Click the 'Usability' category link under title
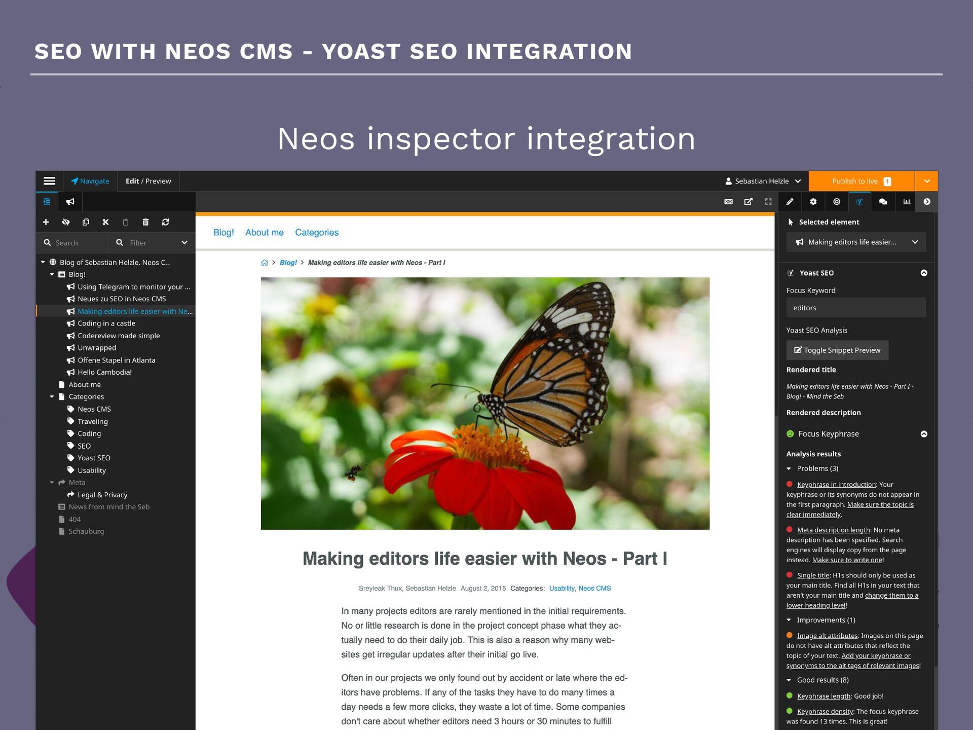Image resolution: width=973 pixels, height=730 pixels. (562, 589)
